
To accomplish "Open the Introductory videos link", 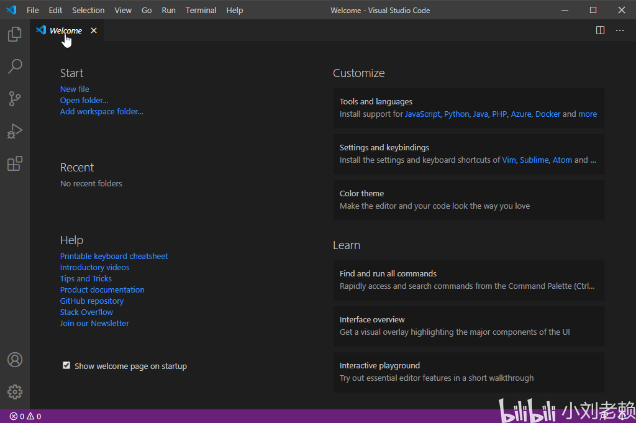I will click(x=94, y=267).
